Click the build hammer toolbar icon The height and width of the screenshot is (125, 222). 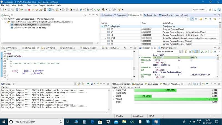(103, 10)
